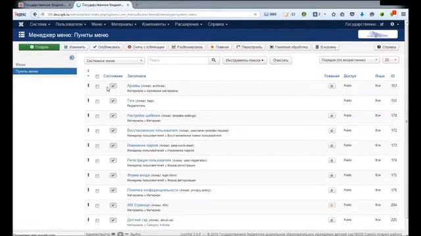Click the browser address bar
Viewport: 421px width, 236px height.
pos(151,14)
